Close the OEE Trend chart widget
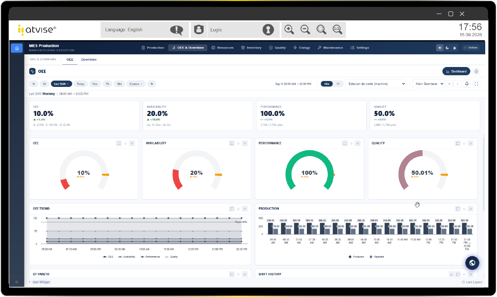The height and width of the screenshot is (297, 497). pos(245,209)
